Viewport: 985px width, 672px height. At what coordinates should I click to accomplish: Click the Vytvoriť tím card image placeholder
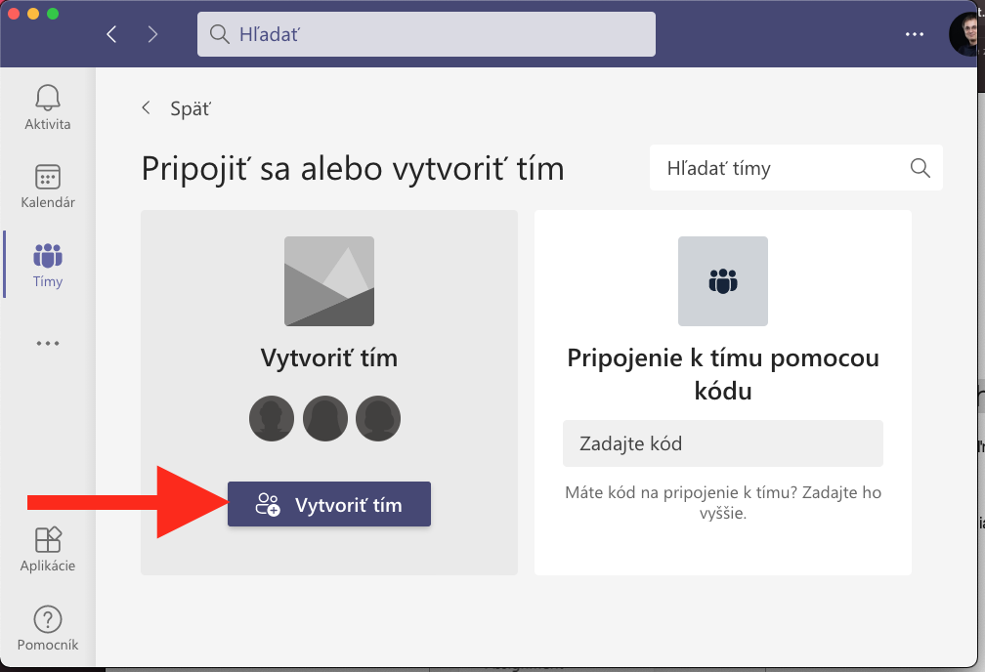pos(328,281)
